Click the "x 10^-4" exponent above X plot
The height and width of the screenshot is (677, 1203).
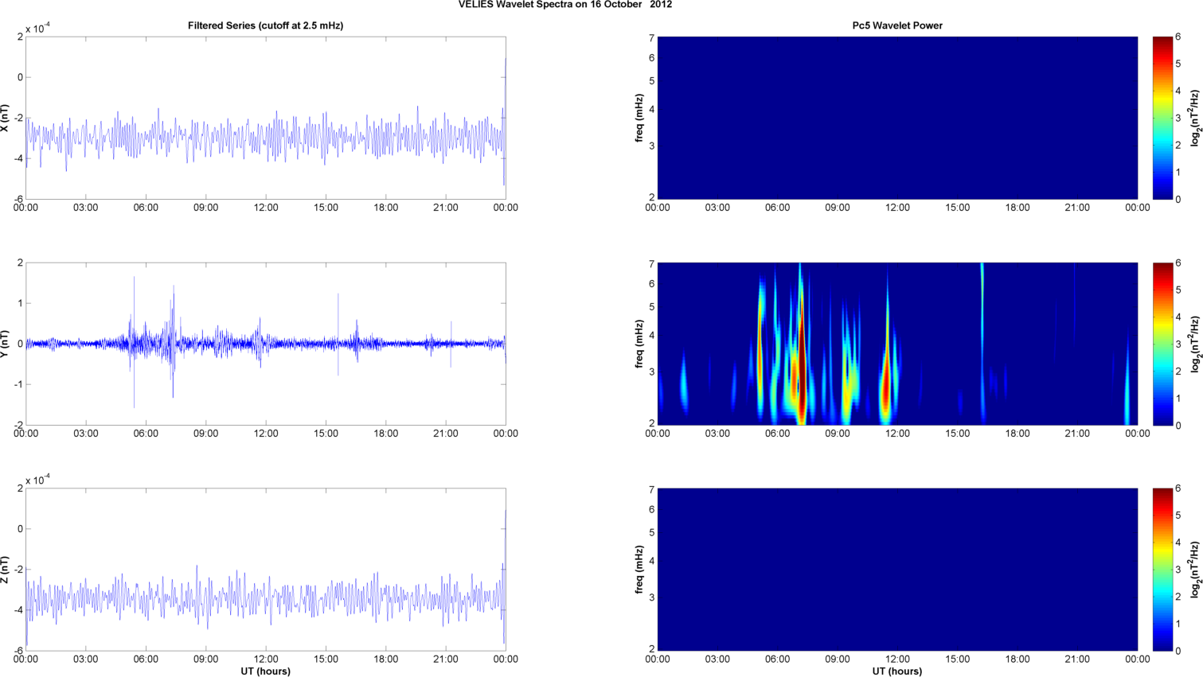38,29
